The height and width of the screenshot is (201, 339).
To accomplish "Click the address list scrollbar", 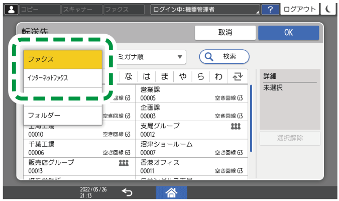I will (251, 119).
